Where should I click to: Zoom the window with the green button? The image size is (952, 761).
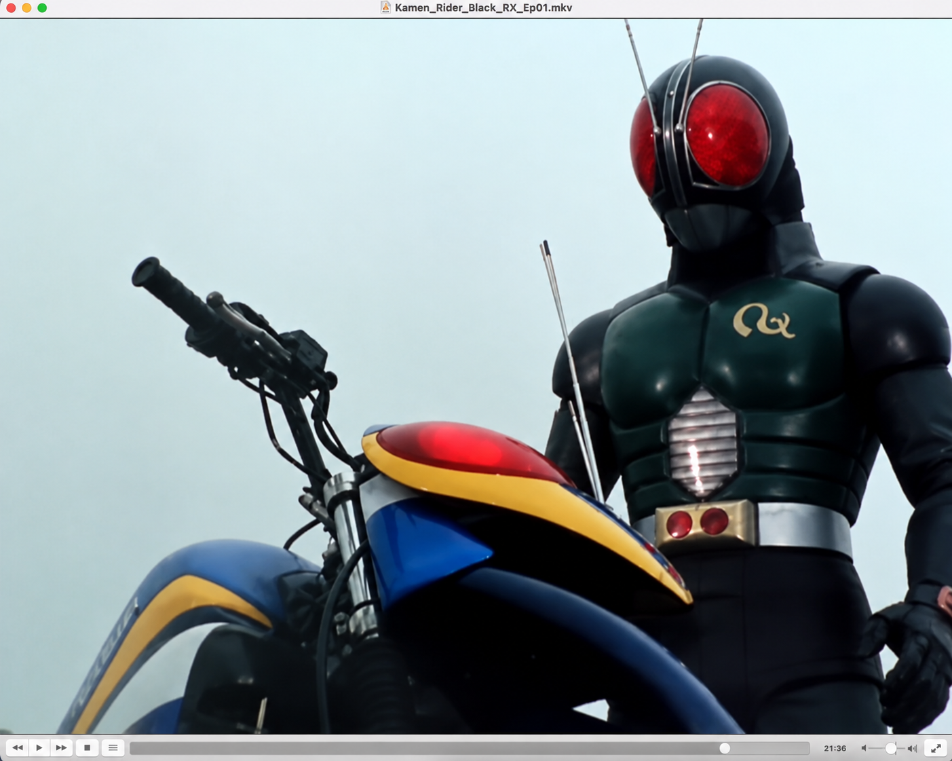click(42, 7)
